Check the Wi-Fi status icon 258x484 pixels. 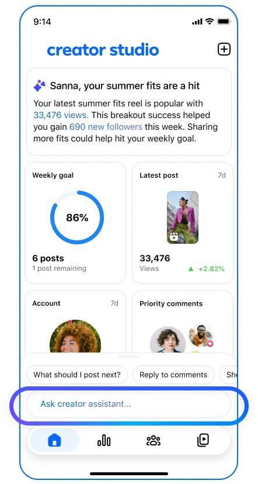(210, 22)
